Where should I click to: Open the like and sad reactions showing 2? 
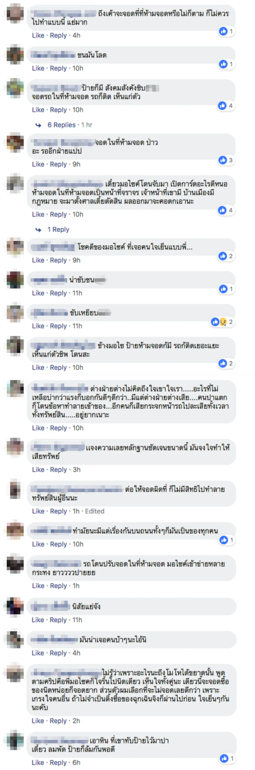(x=222, y=322)
